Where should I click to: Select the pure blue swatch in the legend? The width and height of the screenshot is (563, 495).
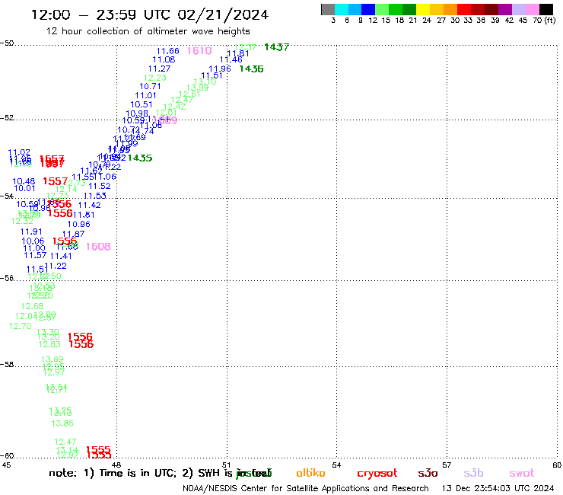tap(368, 9)
